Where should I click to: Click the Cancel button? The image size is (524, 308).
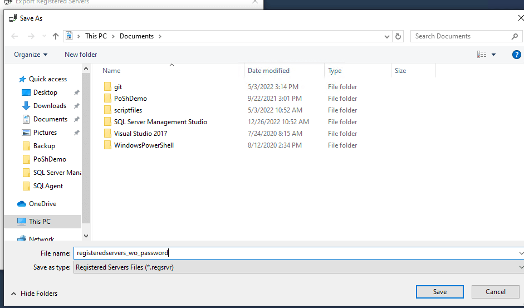pos(495,292)
